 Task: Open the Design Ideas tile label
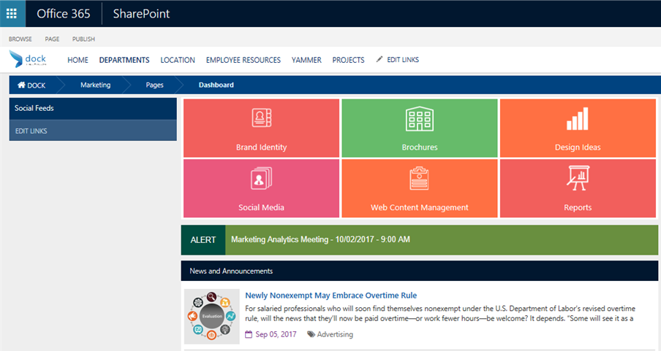point(578,147)
